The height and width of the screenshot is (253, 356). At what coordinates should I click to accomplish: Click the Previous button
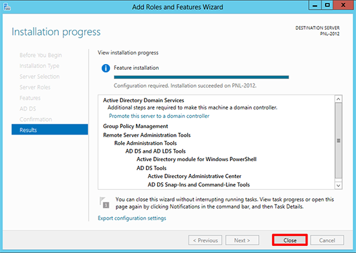(x=205, y=240)
